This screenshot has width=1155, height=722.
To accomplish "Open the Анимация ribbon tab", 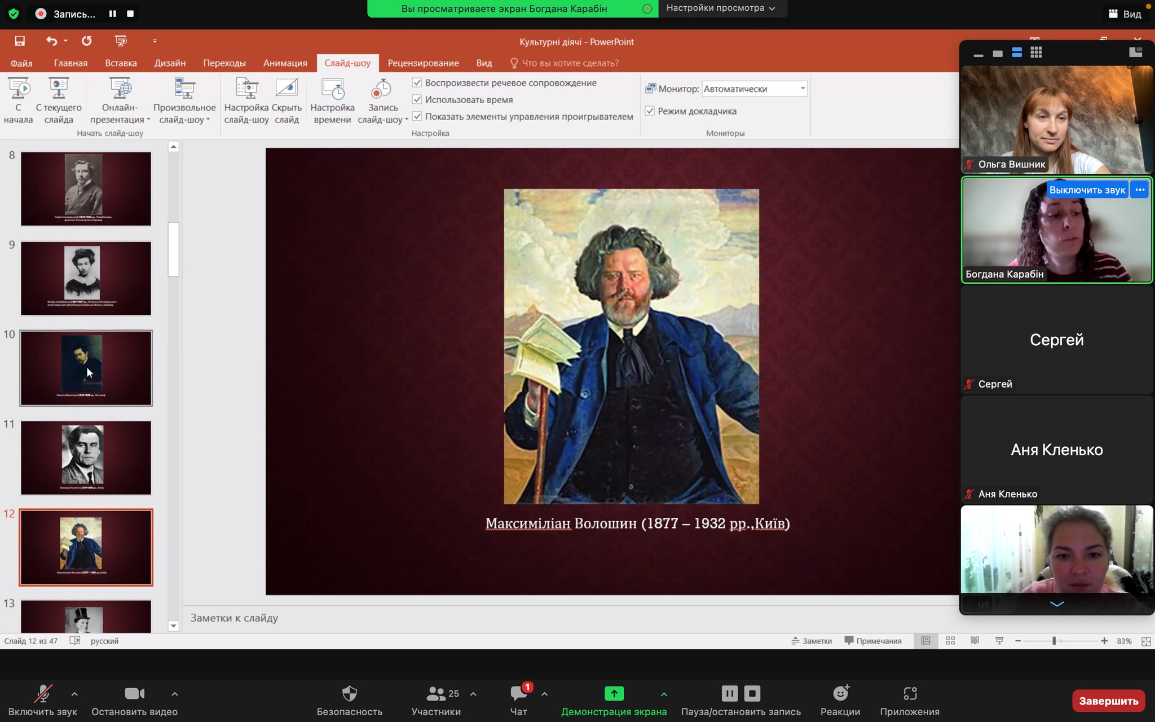I will (x=285, y=63).
